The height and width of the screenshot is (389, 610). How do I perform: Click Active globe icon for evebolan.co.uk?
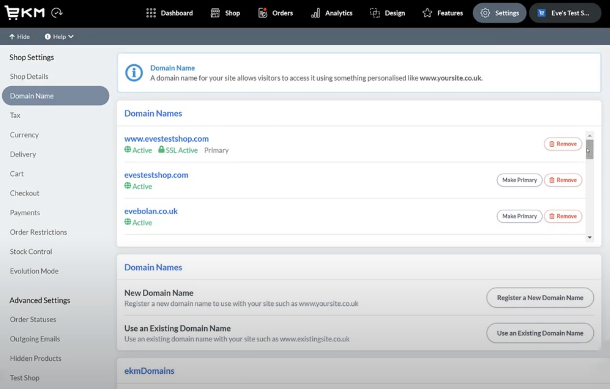[128, 222]
